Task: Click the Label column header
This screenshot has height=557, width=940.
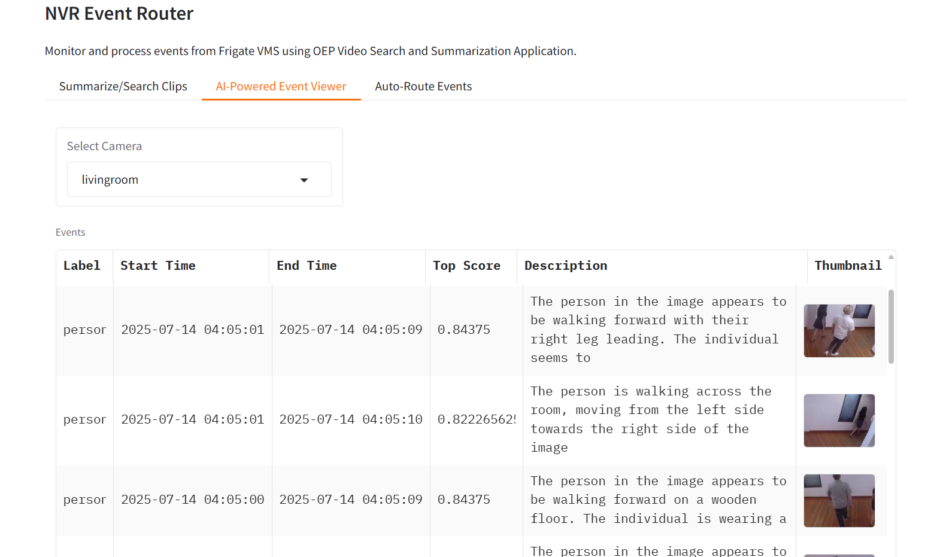Action: click(x=82, y=266)
